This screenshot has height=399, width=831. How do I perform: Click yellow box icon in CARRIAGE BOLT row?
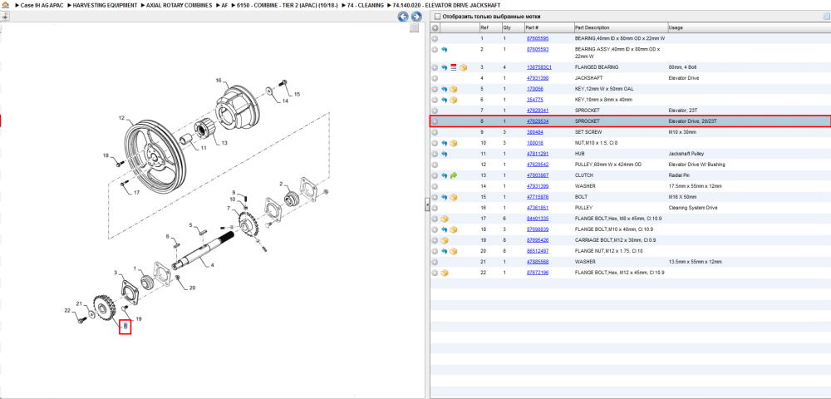pos(445,240)
